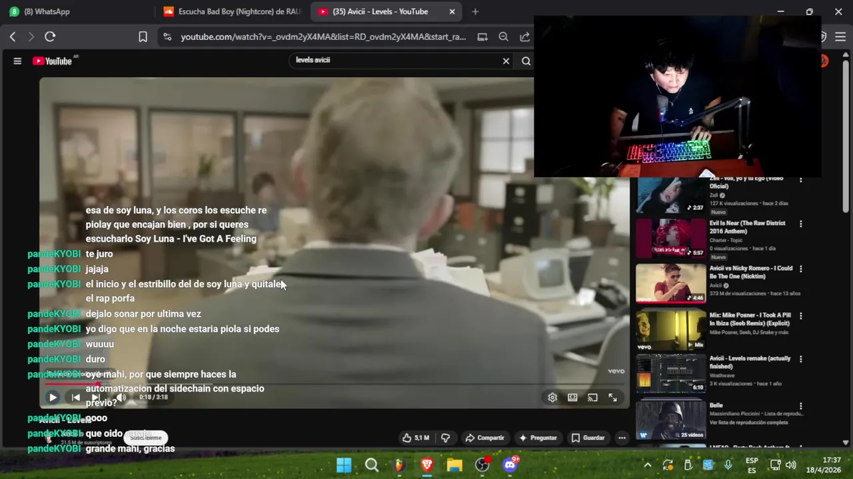
Task: Open the zoom magnifier in address bar
Action: (504, 37)
